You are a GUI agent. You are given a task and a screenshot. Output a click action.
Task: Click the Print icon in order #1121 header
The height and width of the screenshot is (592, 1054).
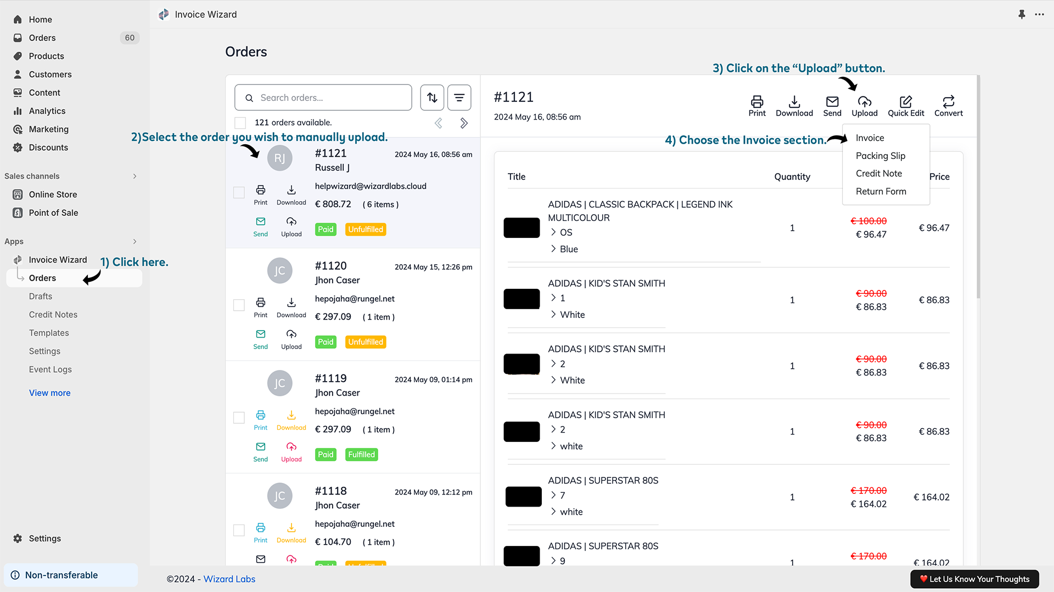[757, 106]
